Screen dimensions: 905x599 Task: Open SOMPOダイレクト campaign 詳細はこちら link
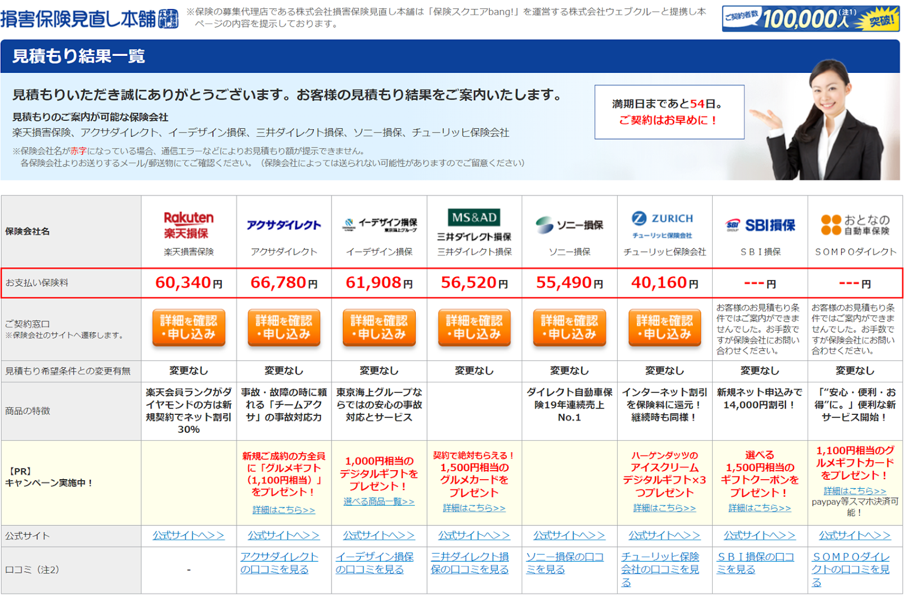tap(855, 491)
